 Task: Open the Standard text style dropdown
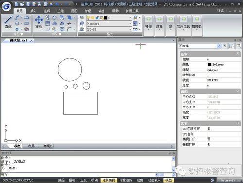point(109,24)
